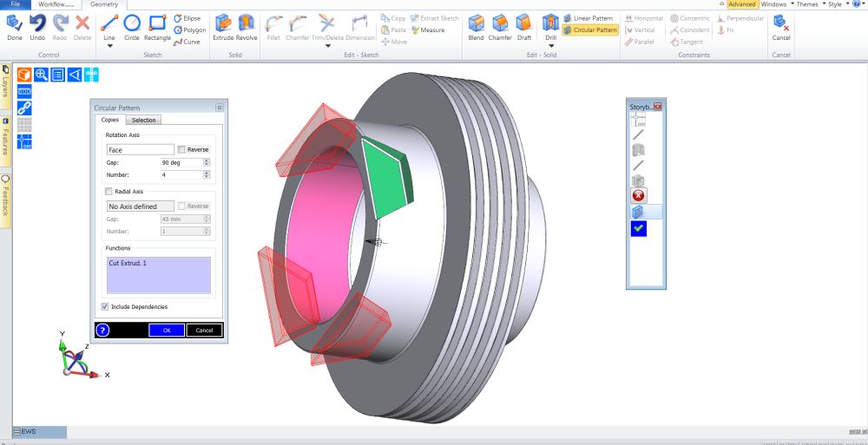The height and width of the screenshot is (445, 868).
Task: Apply the Blend tool in Edit - Solid
Action: [x=476, y=28]
